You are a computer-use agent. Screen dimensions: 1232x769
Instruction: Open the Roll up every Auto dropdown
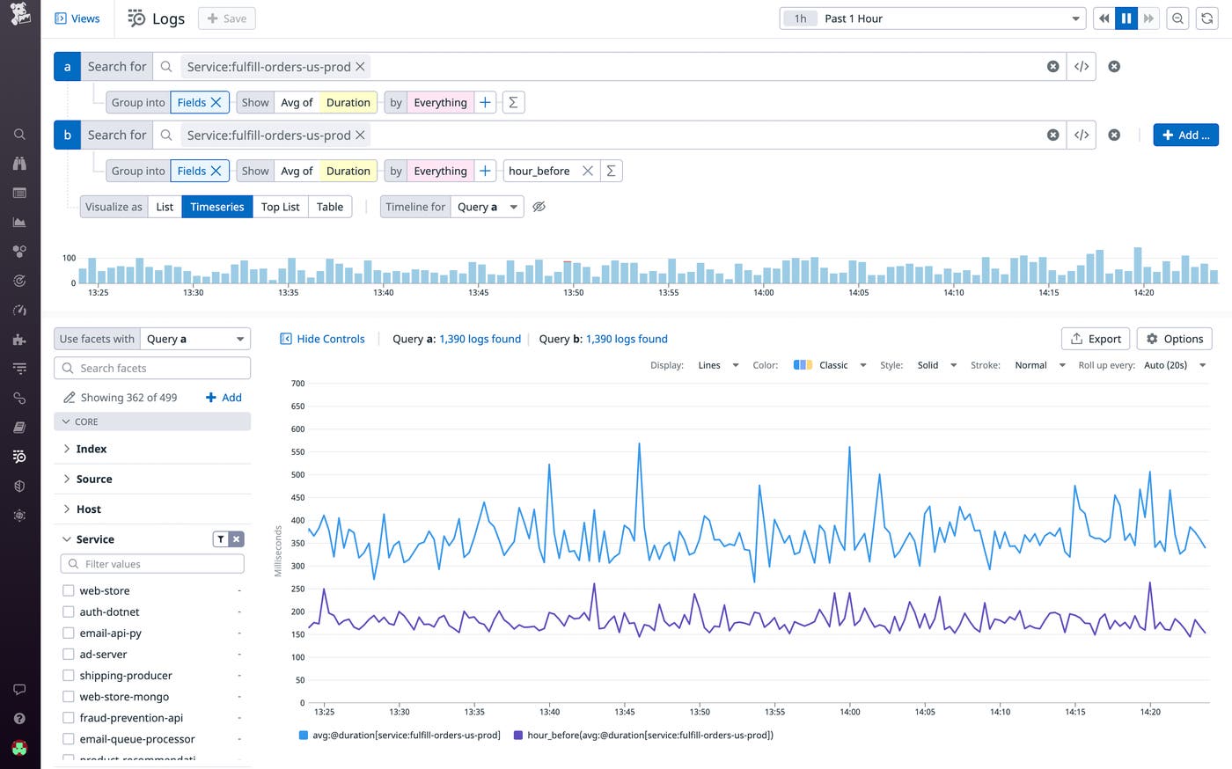pos(1170,364)
